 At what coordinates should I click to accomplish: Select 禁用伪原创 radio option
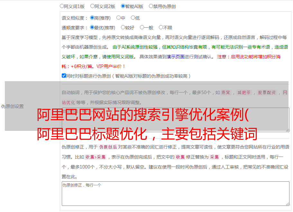point(151,6)
